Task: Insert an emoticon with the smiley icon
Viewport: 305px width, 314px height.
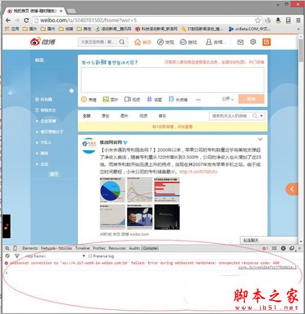Action: 84,99
